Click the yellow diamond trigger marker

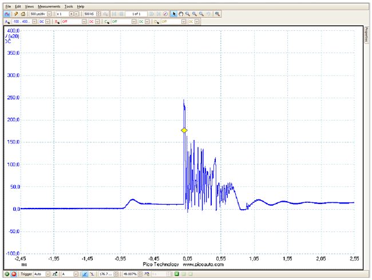(x=184, y=131)
